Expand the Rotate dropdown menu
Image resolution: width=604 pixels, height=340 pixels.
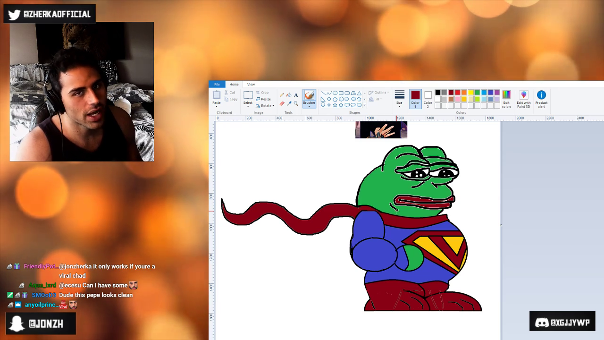[x=273, y=106]
